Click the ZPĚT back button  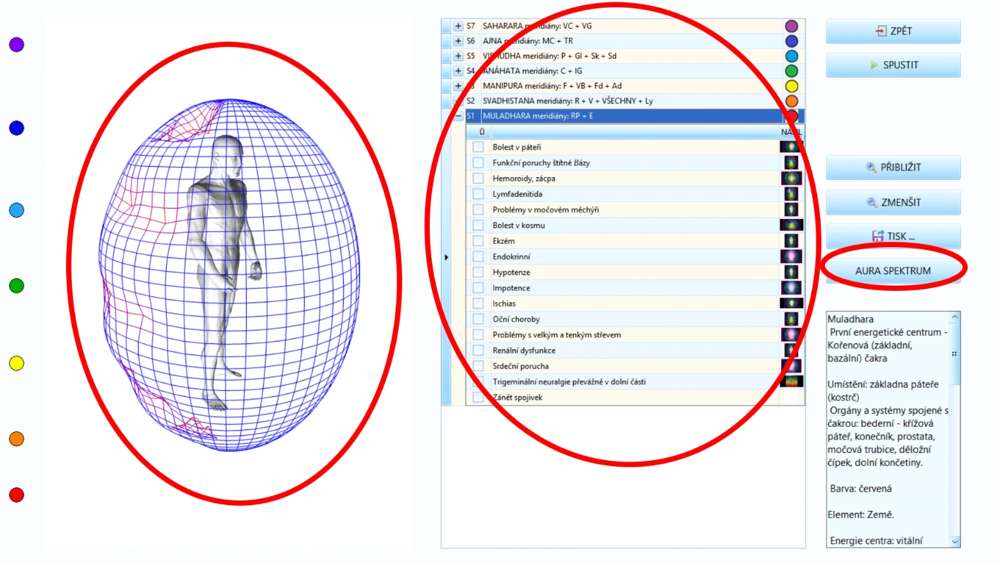893,31
